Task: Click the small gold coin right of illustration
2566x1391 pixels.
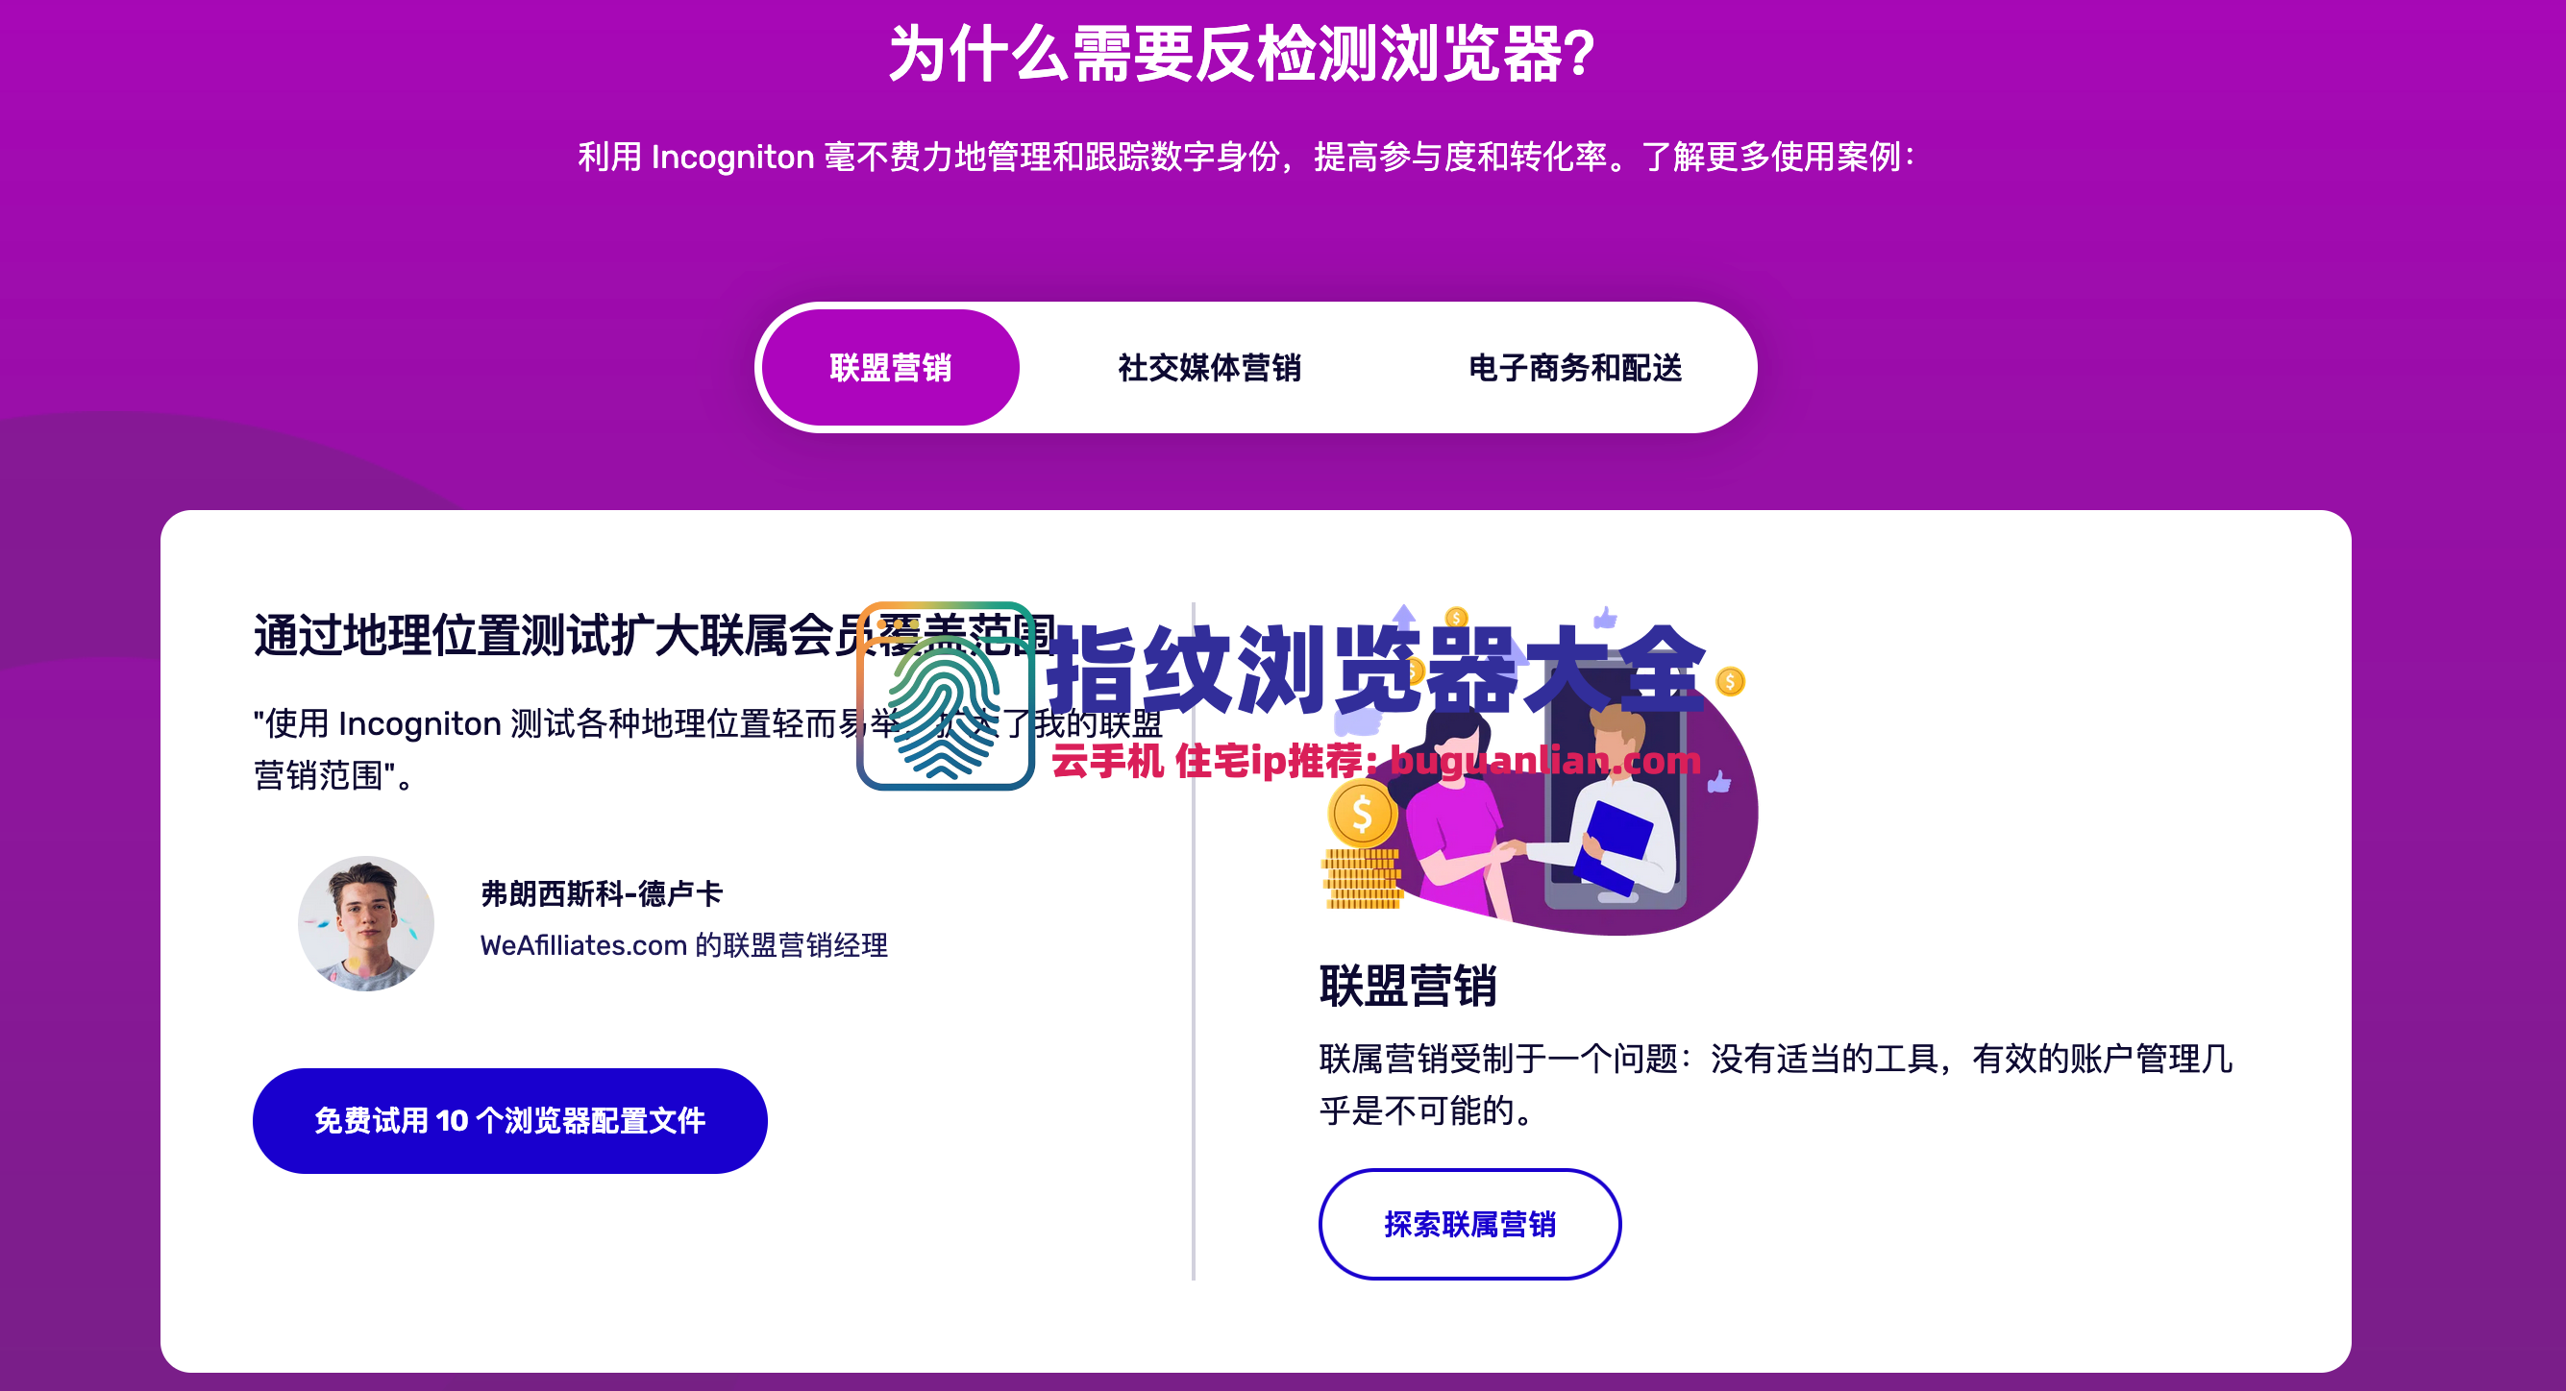Action: click(x=1730, y=682)
